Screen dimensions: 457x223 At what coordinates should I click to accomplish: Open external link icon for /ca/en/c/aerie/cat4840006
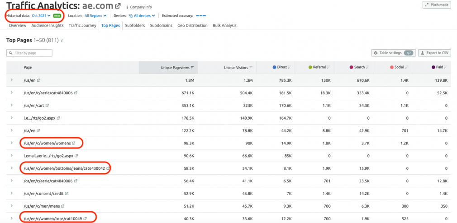76,181
